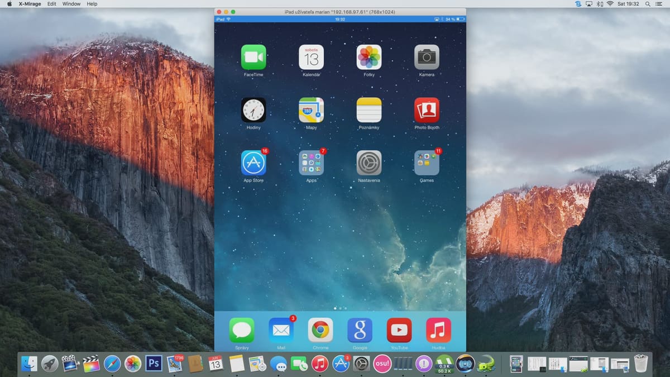This screenshot has height=377, width=670.
Task: Open the Kalendár app showing 13
Action: pos(312,57)
